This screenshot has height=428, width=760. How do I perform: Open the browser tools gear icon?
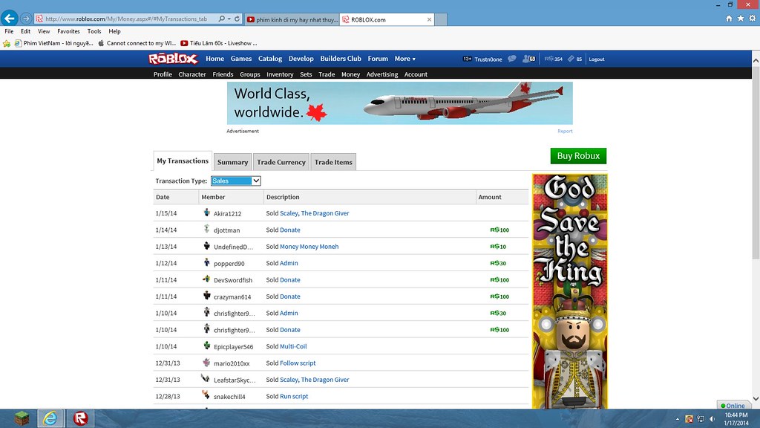(753, 19)
